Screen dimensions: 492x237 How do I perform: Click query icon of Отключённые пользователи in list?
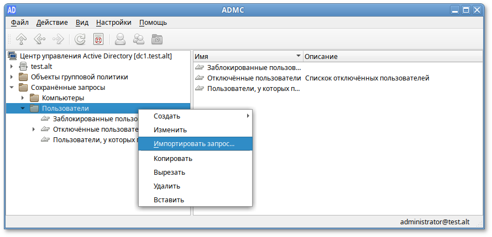click(200, 78)
